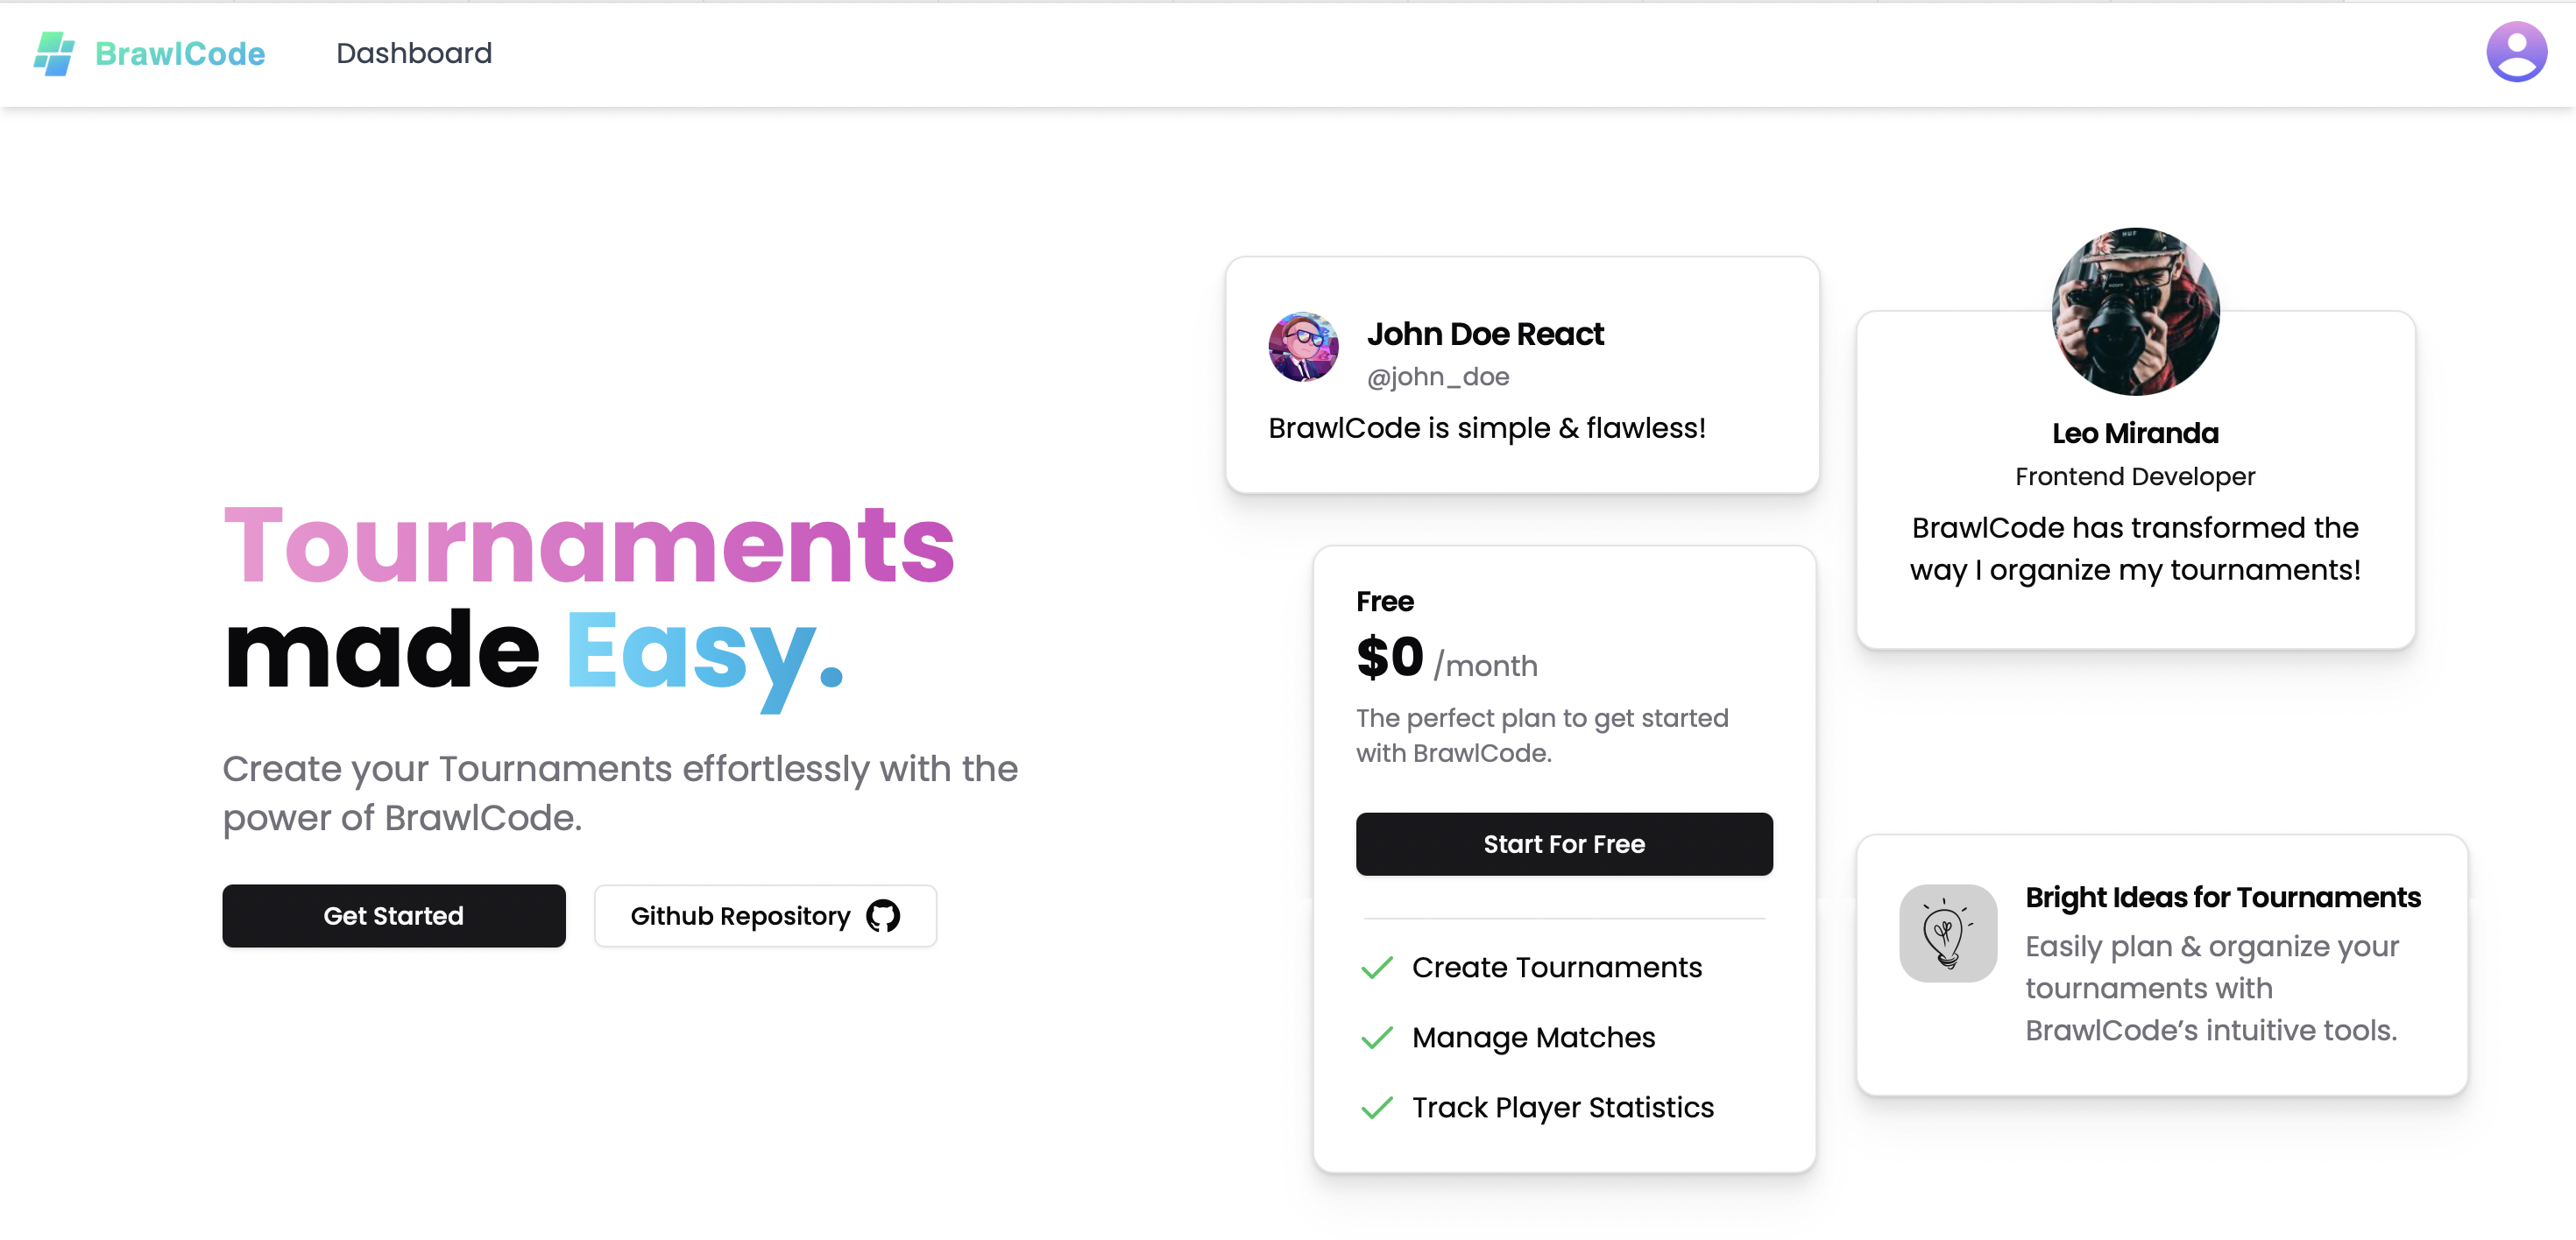Viewport: 2576px width, 1240px height.
Task: Click the Manage Matches green checkmark
Action: tap(1377, 1037)
